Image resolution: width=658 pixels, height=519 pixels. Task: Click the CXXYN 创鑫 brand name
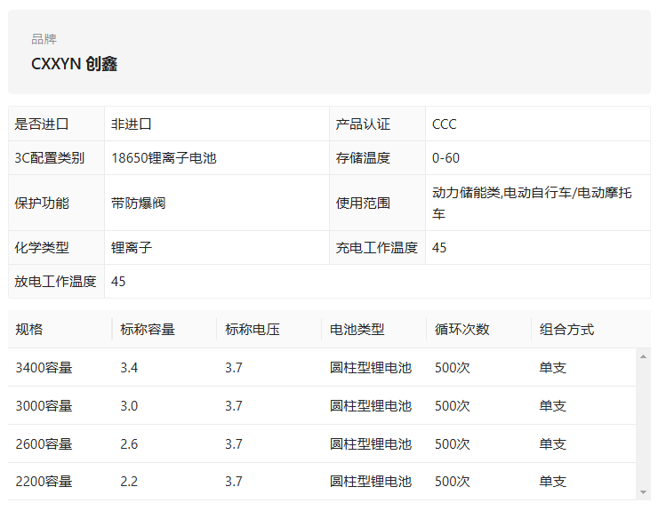75,64
